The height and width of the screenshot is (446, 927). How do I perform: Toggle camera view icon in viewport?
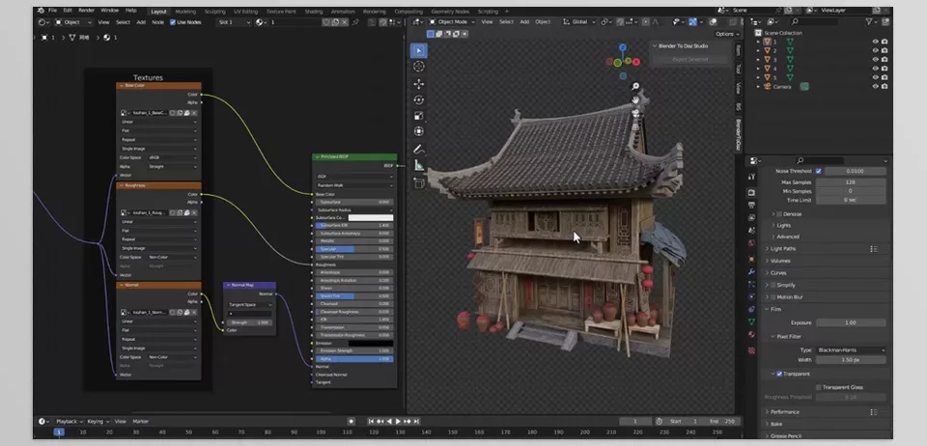tap(635, 113)
